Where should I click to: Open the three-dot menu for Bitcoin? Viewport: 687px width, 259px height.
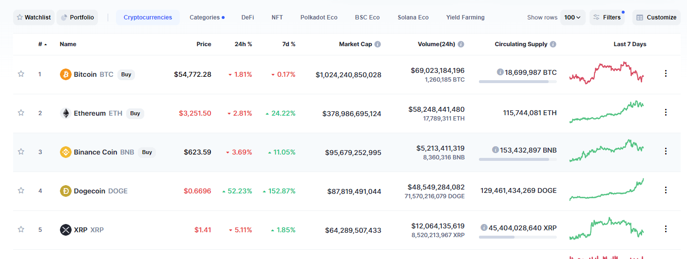tap(666, 73)
